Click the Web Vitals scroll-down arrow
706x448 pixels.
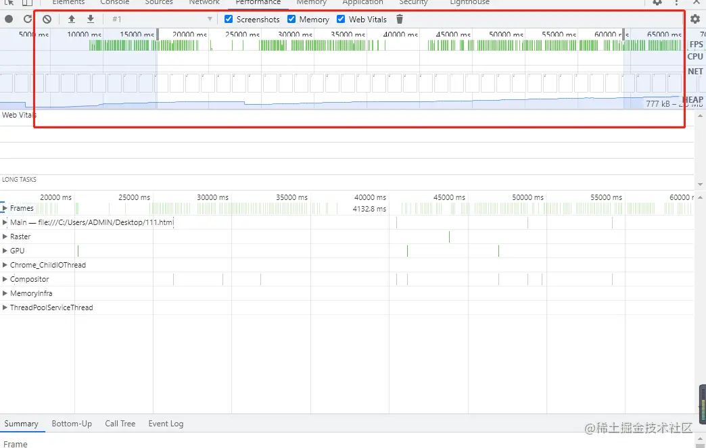[x=700, y=184]
